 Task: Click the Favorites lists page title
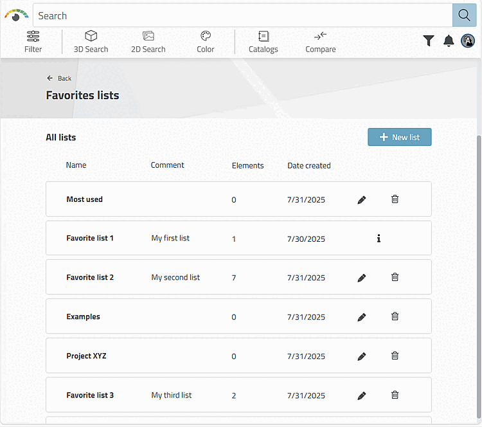(82, 95)
